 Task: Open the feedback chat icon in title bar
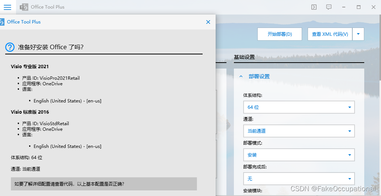[x=329, y=7]
